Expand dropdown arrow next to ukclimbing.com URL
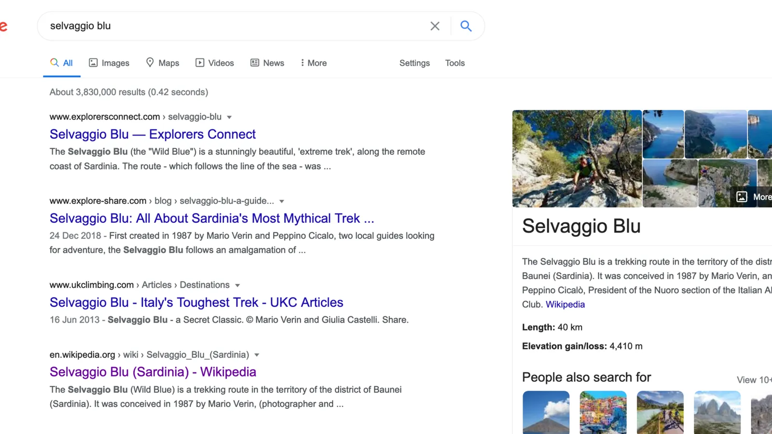 tap(237, 285)
